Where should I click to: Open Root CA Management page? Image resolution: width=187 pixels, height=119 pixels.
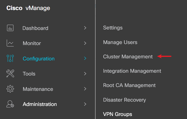point(129,85)
